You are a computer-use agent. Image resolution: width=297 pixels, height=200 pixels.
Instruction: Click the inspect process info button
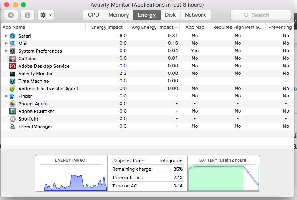pyautogui.click(x=28, y=15)
